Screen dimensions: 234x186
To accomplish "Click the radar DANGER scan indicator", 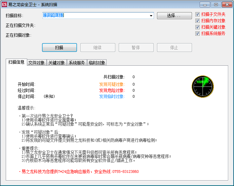I will coord(203,87).
